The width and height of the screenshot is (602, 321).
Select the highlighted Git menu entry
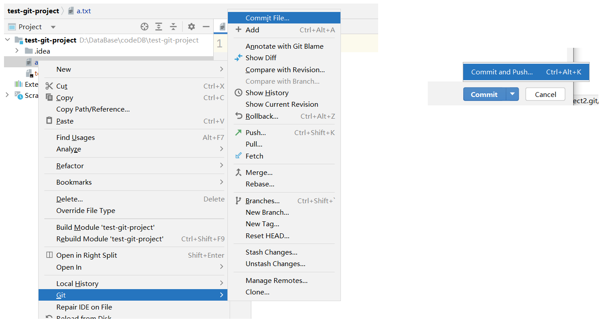click(133, 295)
